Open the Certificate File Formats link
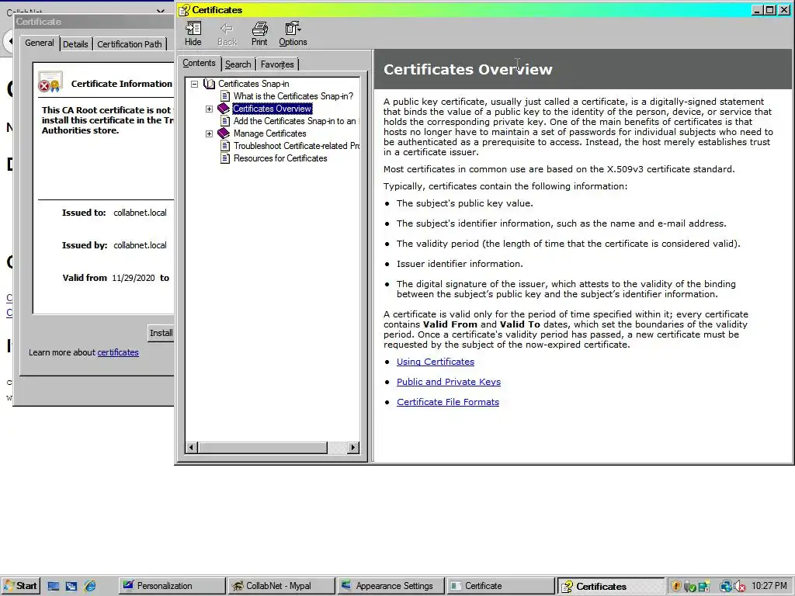The image size is (795, 596). coord(448,402)
